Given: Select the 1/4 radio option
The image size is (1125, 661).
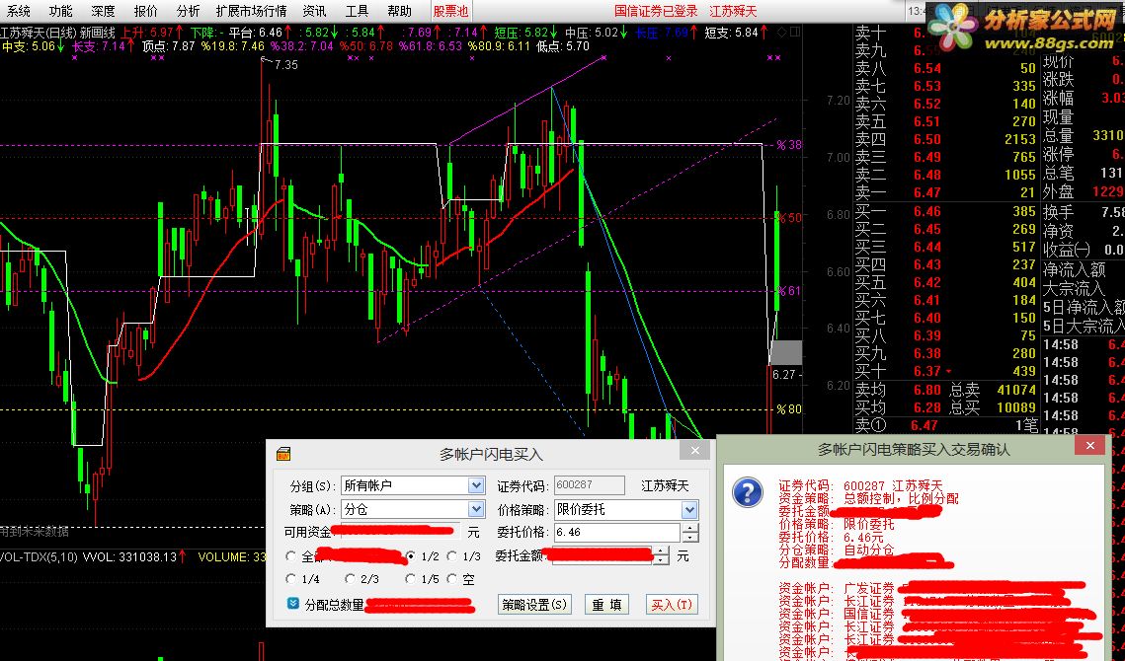Looking at the screenshot, I should tap(290, 578).
